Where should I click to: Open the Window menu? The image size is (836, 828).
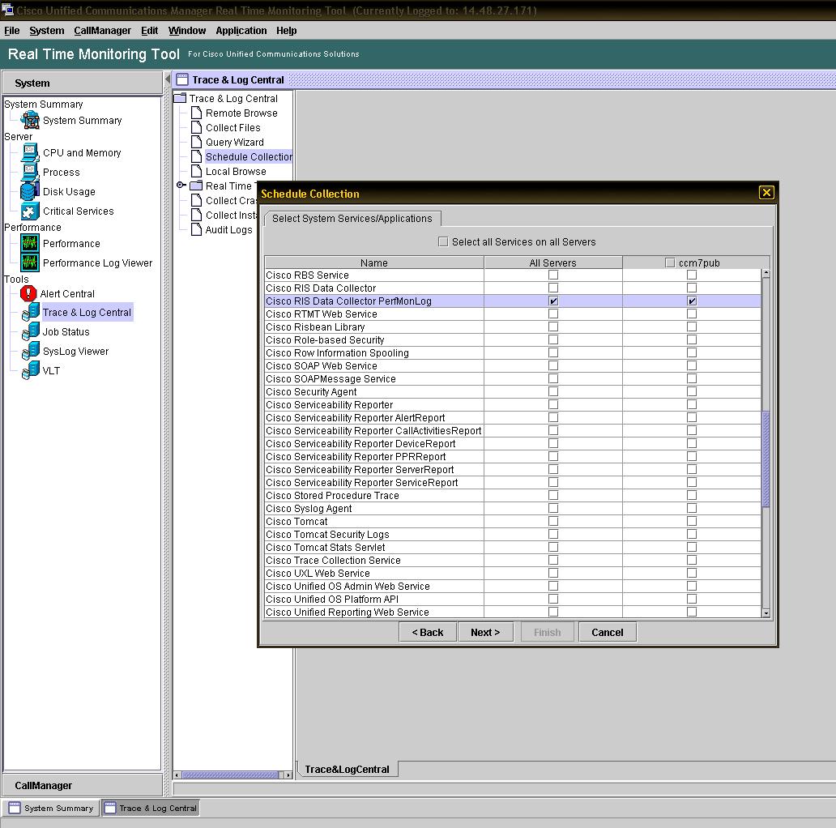187,31
